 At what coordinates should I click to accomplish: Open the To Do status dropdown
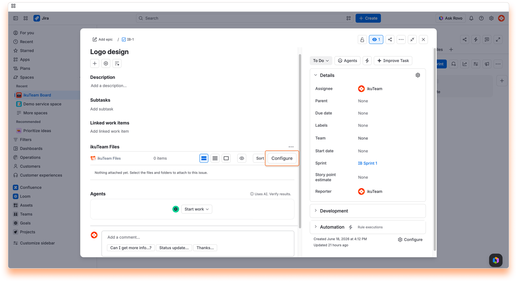(x=321, y=61)
